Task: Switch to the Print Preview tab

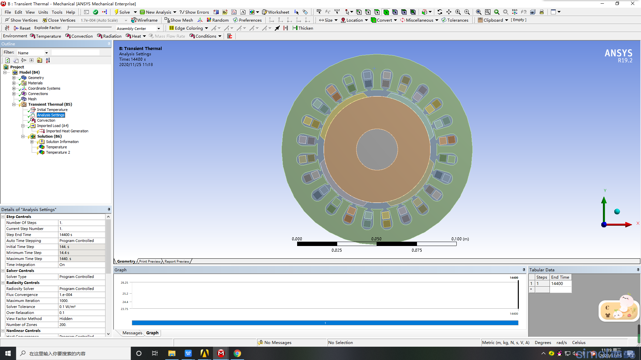Action: click(x=150, y=261)
